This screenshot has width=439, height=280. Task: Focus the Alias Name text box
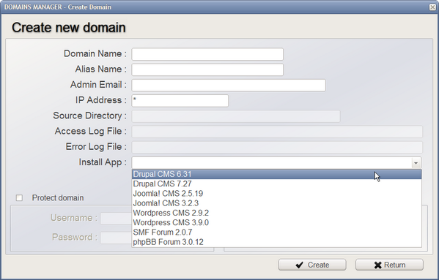pyautogui.click(x=207, y=69)
